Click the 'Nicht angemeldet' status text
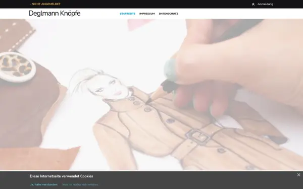Viewport: 303px width, 189px height. 45,4
